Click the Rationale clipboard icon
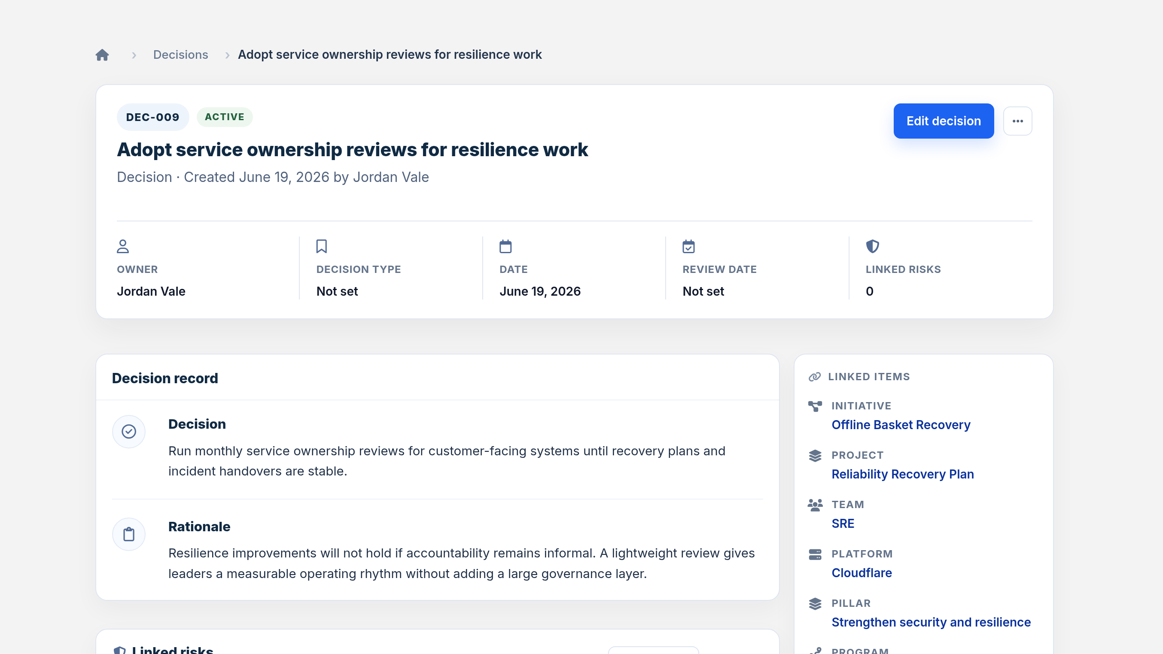 (129, 534)
